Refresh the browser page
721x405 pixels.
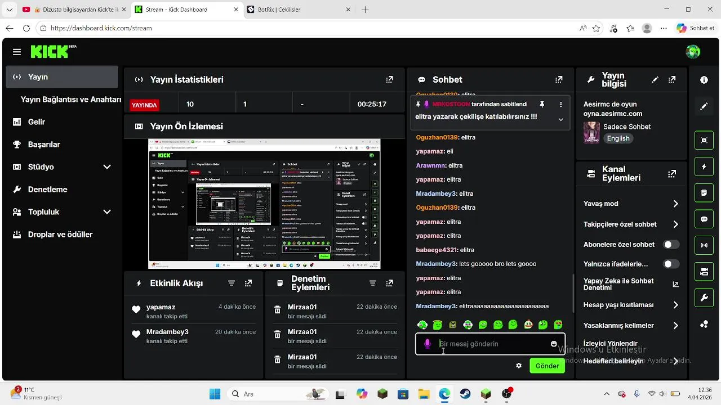coord(26,28)
